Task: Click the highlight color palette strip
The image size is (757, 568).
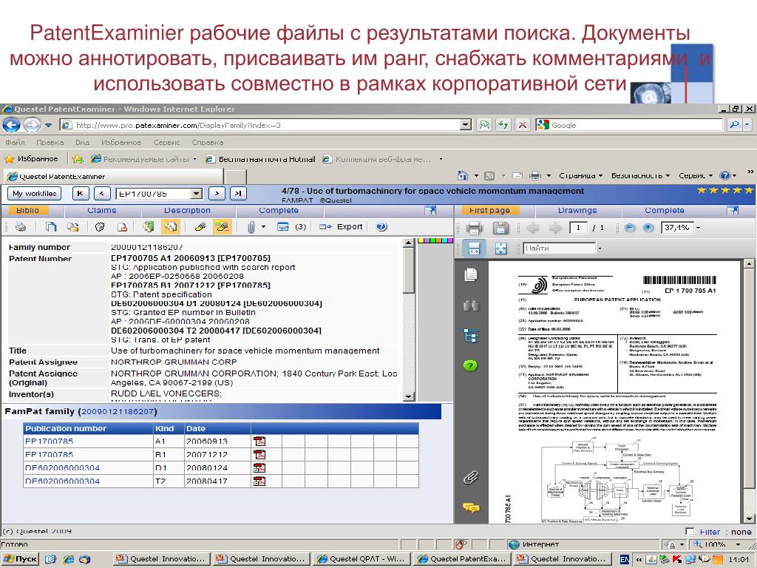Action: 435,240
